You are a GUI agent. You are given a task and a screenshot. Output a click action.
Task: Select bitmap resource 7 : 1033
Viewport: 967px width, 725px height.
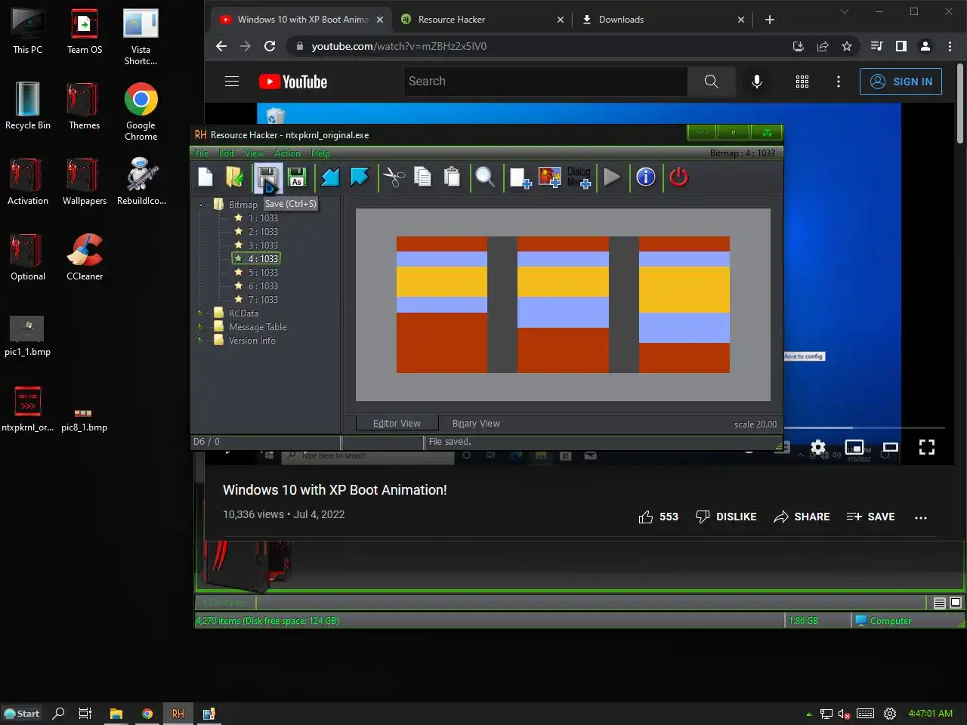coord(263,300)
